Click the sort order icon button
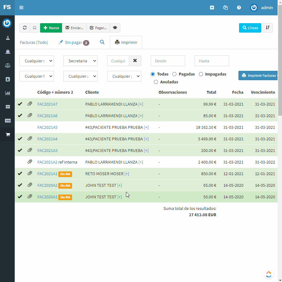282x282 pixels. tap(268, 28)
